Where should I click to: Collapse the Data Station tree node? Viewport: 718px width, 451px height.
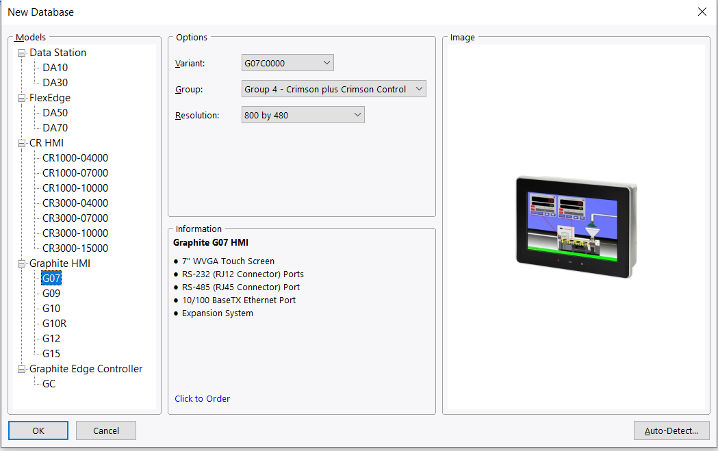click(21, 53)
